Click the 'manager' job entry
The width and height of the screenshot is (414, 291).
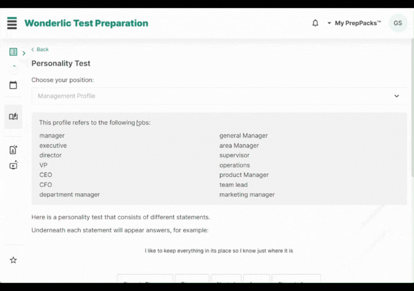click(x=52, y=136)
